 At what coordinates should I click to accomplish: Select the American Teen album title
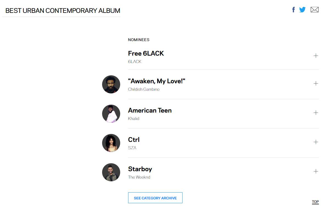coord(150,110)
